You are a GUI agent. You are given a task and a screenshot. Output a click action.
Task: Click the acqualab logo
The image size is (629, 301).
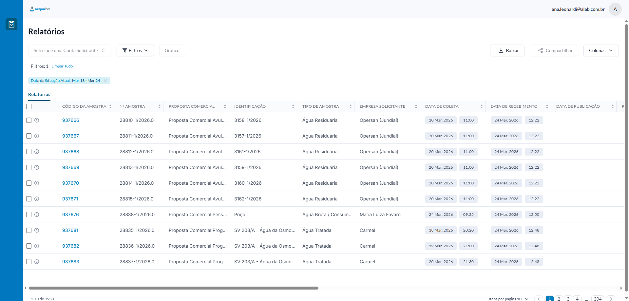pyautogui.click(x=40, y=9)
